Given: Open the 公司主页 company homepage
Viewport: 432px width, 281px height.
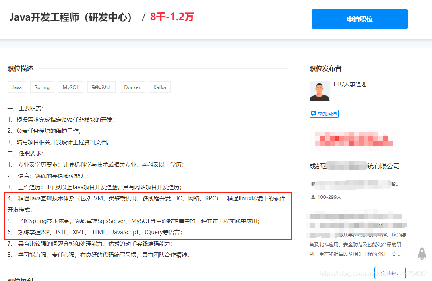Looking at the screenshot, I should point(390,273).
